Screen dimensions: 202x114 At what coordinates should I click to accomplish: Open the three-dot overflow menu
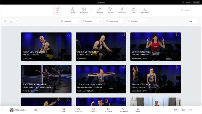191,110
